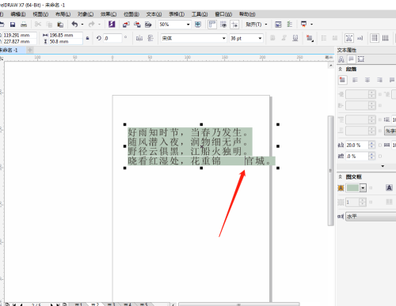The height and width of the screenshot is (306, 396).
Task: Switch to the frame tab in the text properties docker
Action: [361, 59]
